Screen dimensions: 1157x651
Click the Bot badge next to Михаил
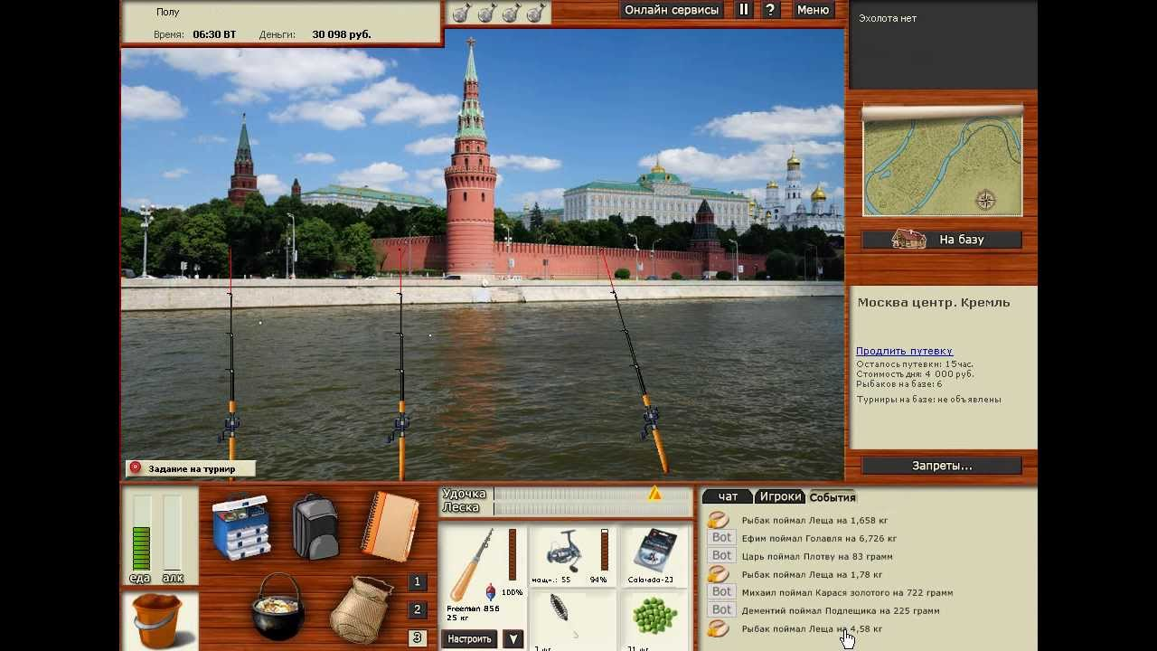click(x=721, y=592)
